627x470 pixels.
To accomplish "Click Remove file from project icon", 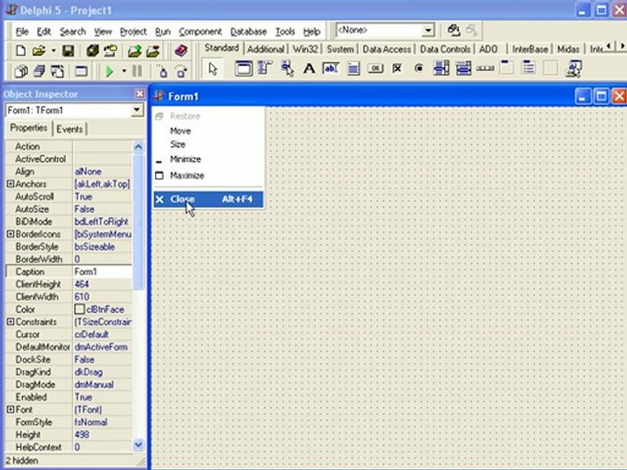I will (x=153, y=51).
